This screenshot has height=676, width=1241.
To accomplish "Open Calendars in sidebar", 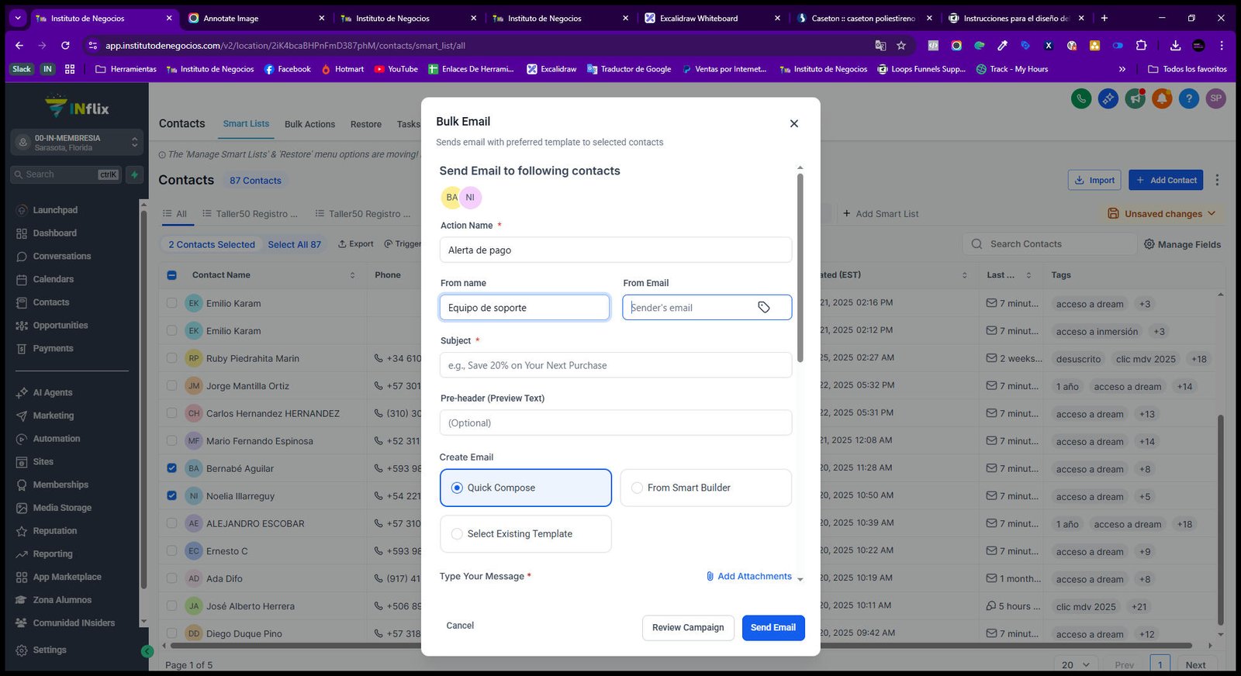I will pos(53,279).
